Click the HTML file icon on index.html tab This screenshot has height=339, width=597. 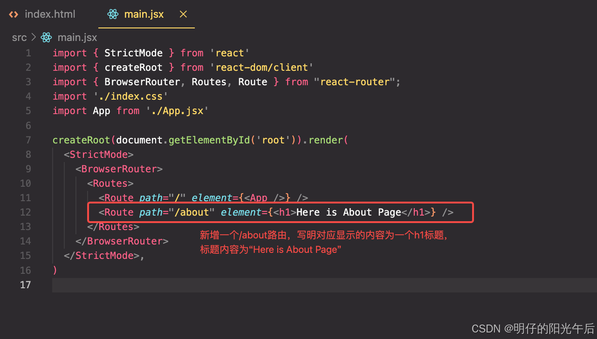pos(14,14)
